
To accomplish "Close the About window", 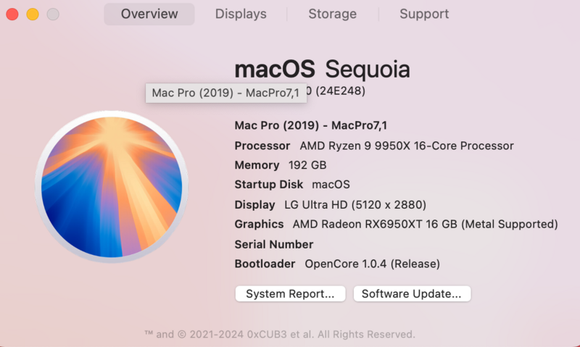I will click(x=12, y=14).
